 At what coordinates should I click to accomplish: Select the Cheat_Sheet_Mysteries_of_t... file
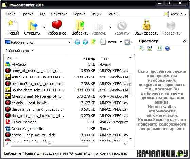[x=38, y=96]
